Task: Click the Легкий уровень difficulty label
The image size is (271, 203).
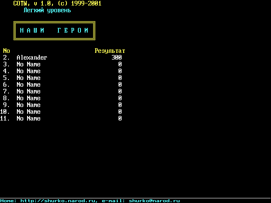Action: point(47,10)
